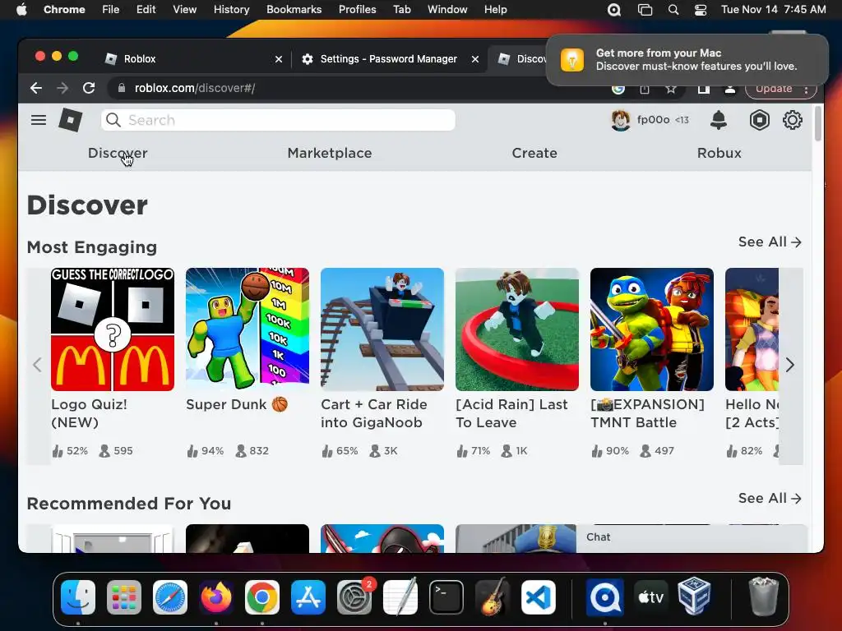842x631 pixels.
Task: Click See All for Recommended For You
Action: click(770, 499)
